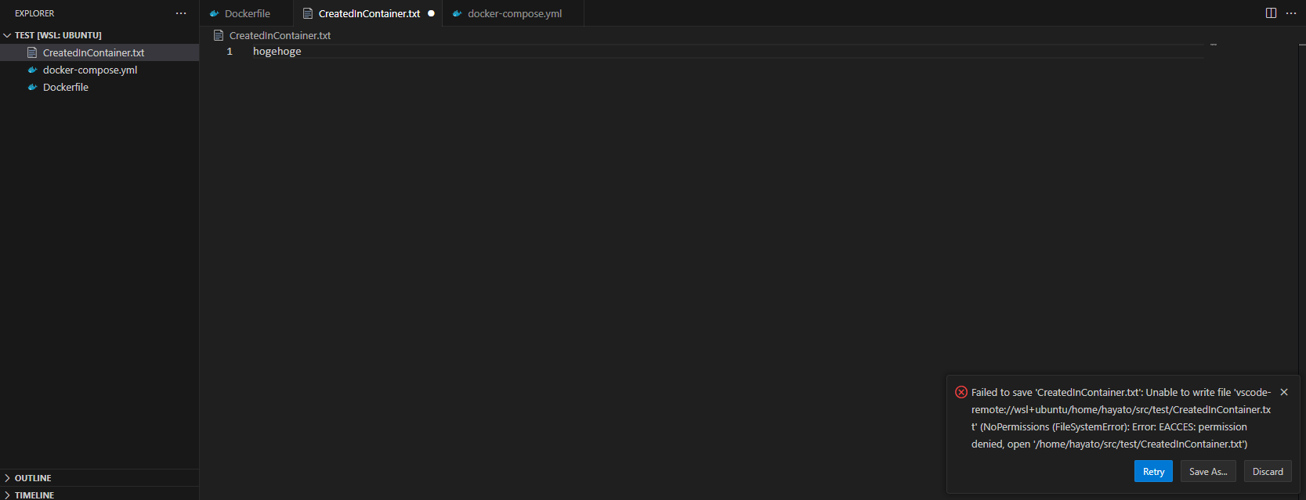Click Docker icon on docker-compose.yml tab

pyautogui.click(x=458, y=13)
